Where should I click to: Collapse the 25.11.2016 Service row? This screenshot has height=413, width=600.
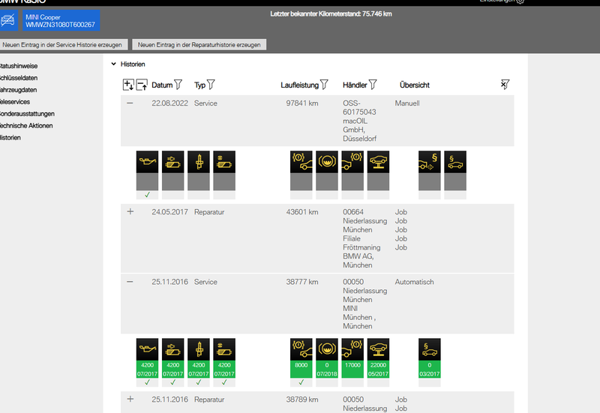(130, 282)
